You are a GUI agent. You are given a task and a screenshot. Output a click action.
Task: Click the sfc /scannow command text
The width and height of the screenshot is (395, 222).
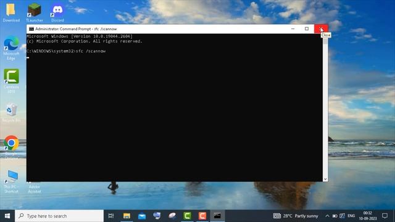91,51
